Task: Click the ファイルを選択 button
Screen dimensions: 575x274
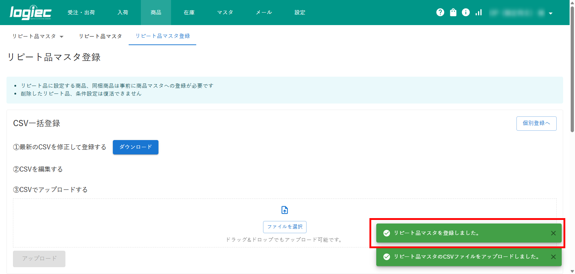Action: (285, 227)
